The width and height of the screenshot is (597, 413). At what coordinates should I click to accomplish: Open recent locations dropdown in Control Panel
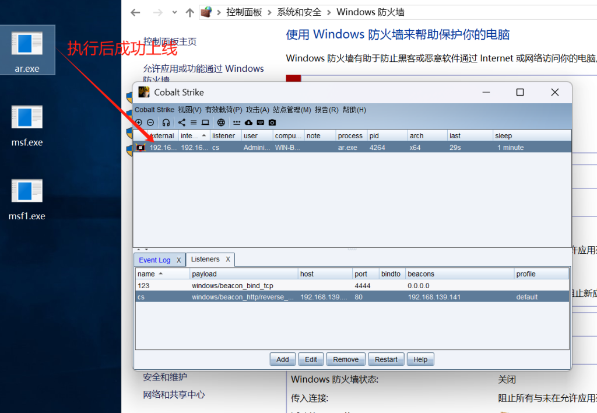pos(174,13)
